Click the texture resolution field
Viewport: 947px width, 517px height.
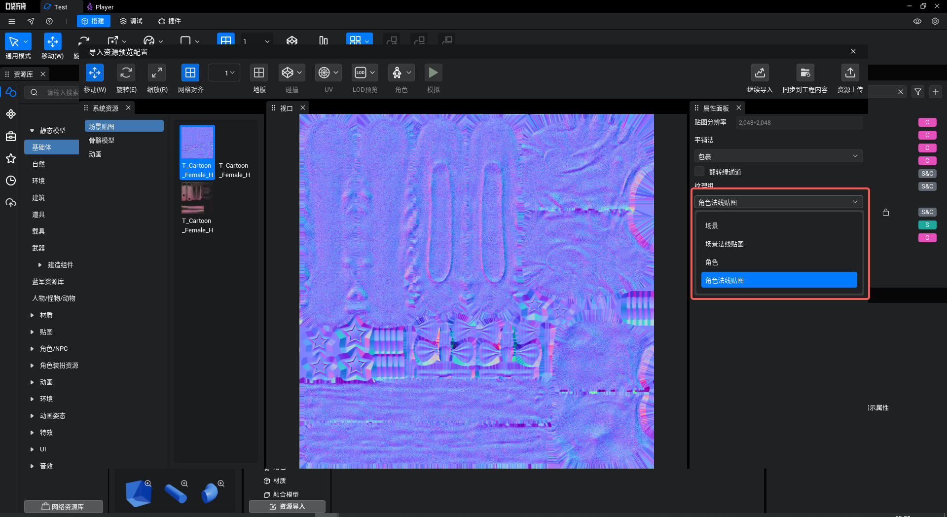[800, 123]
